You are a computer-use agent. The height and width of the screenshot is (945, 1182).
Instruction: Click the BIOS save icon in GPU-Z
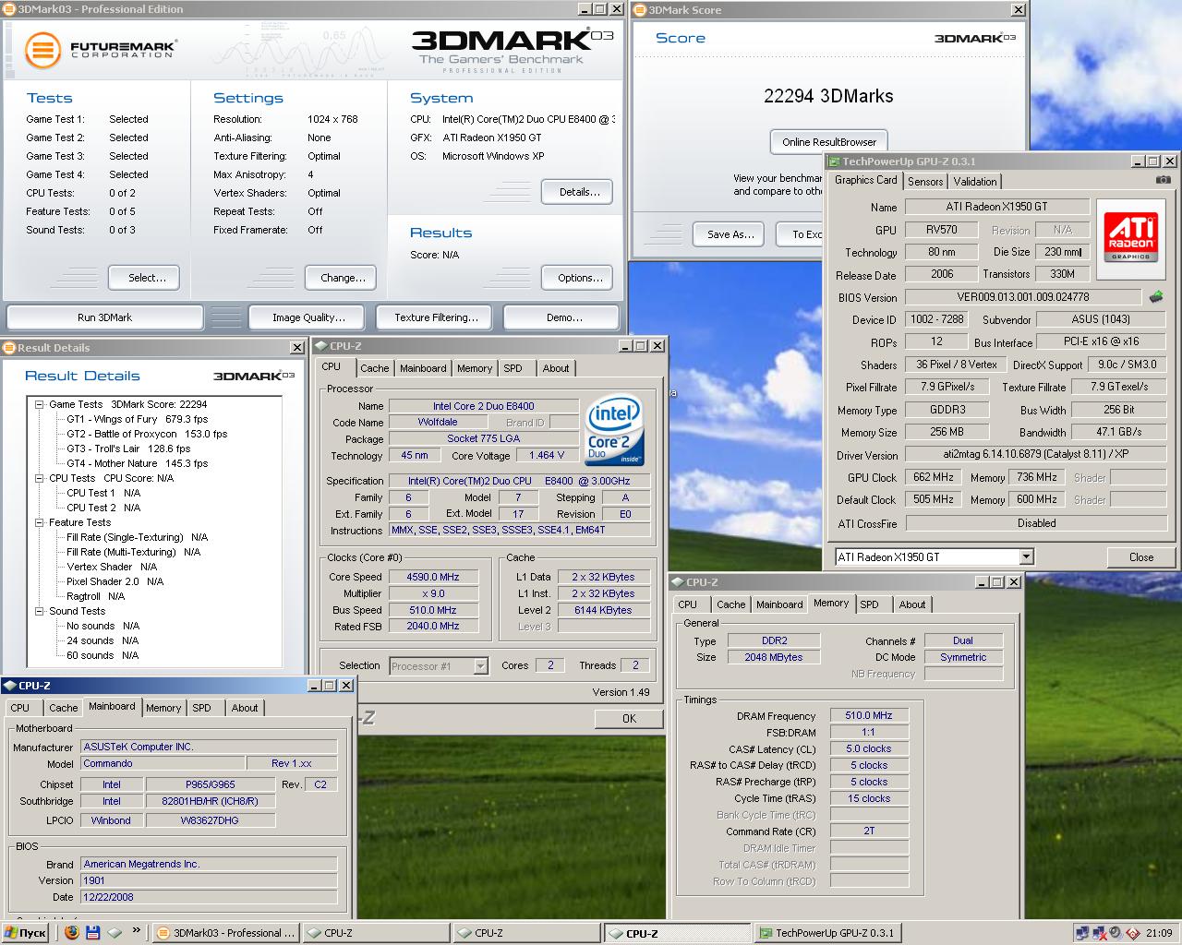(x=1156, y=297)
